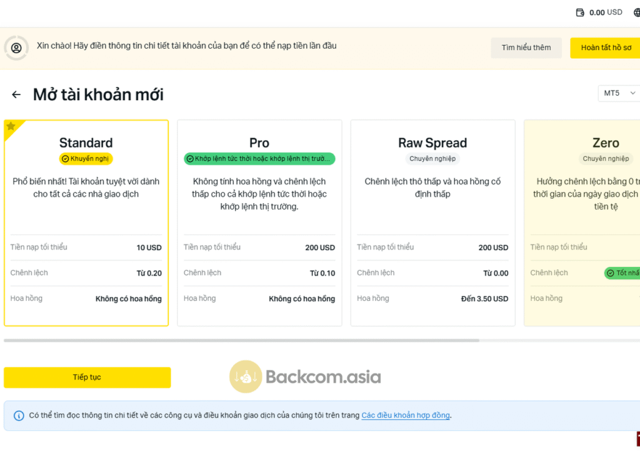The width and height of the screenshot is (640, 457).
Task: Click the Tìm hiểu thêm button
Action: [x=526, y=48]
